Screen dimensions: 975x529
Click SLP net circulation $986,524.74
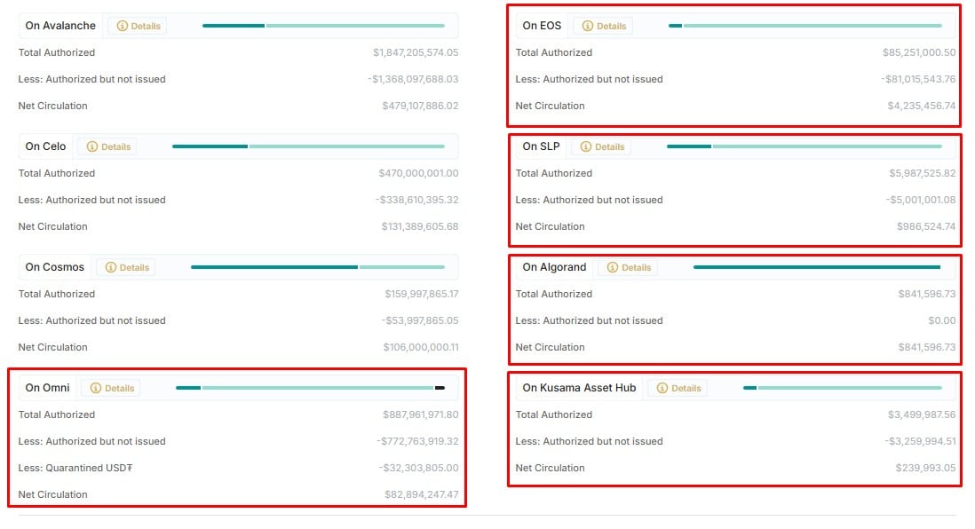[x=926, y=227]
